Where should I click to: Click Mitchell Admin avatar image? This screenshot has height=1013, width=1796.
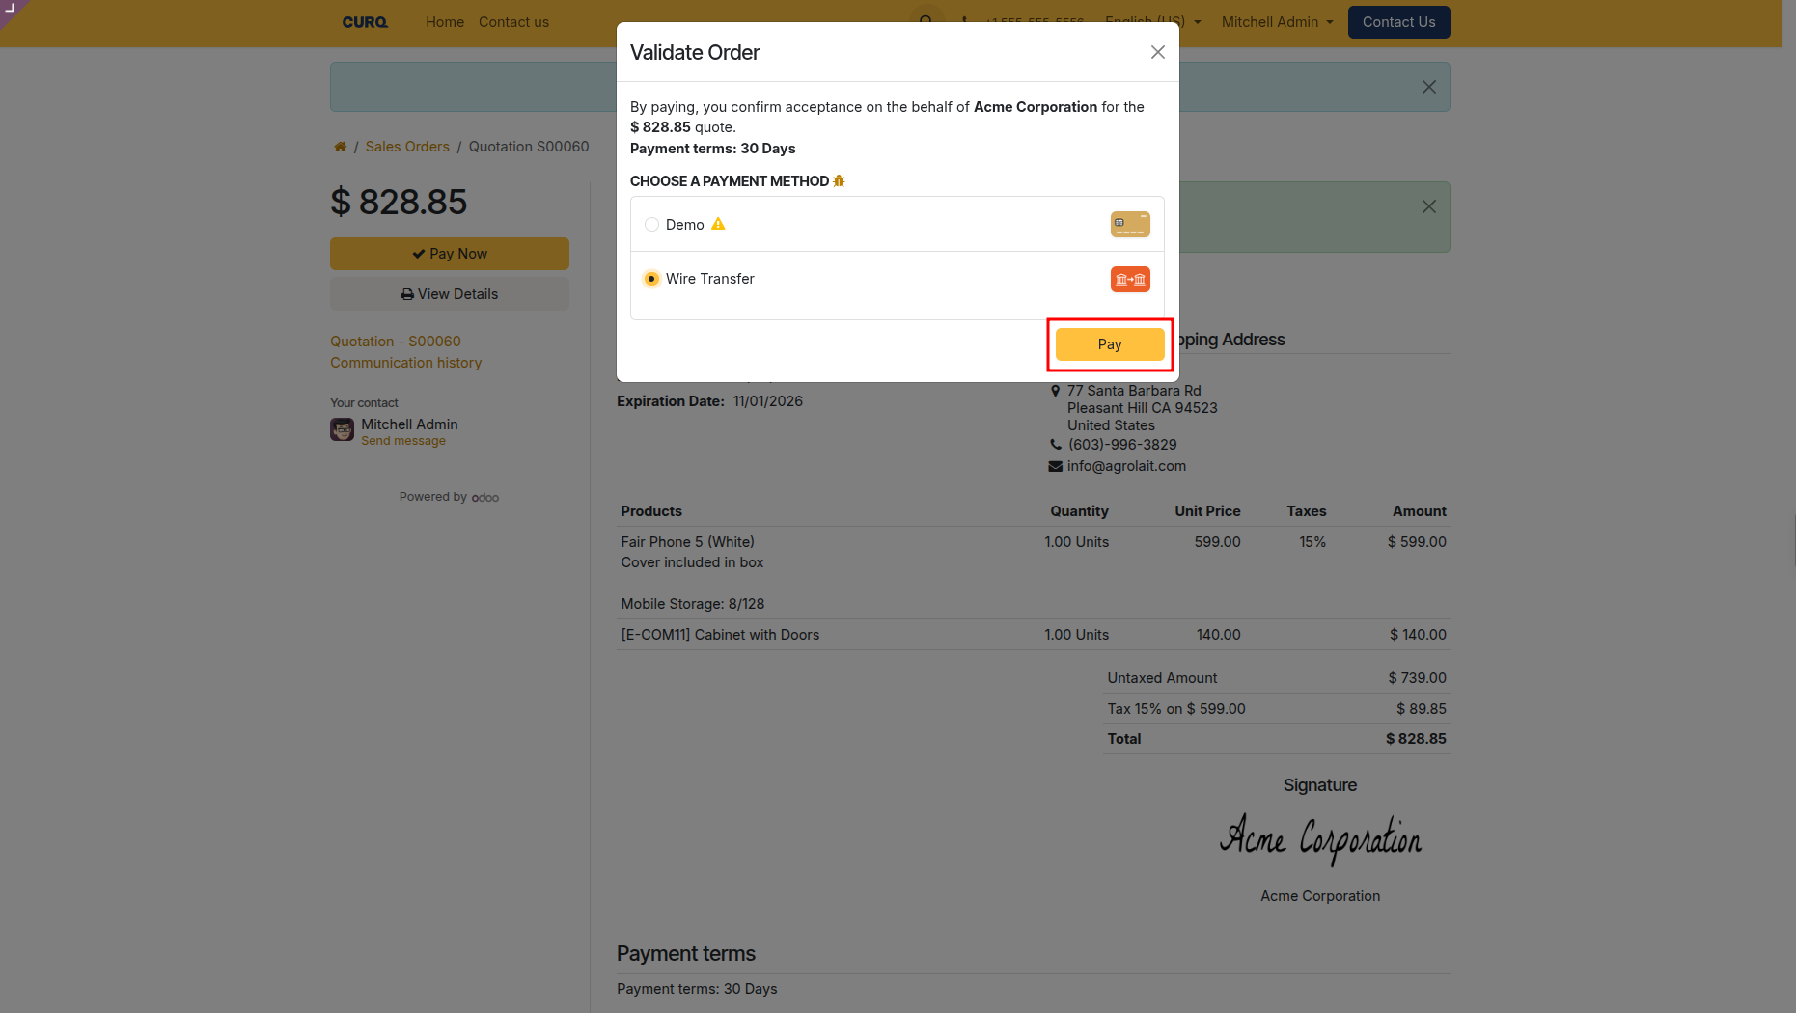(x=342, y=429)
